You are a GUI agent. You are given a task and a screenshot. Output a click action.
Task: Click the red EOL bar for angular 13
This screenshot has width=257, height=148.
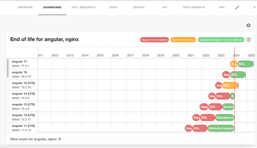pyautogui.click(x=215, y=107)
